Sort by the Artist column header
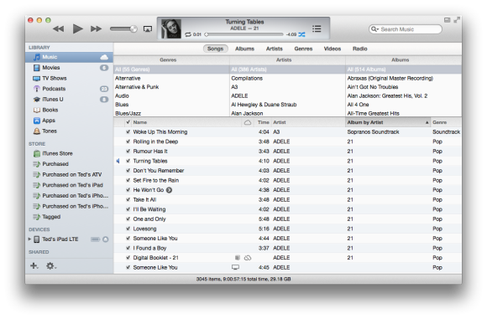487x319 pixels. pyautogui.click(x=308, y=122)
